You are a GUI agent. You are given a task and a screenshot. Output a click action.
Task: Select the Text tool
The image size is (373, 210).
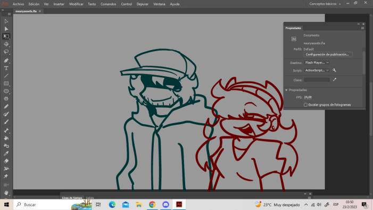click(6, 68)
